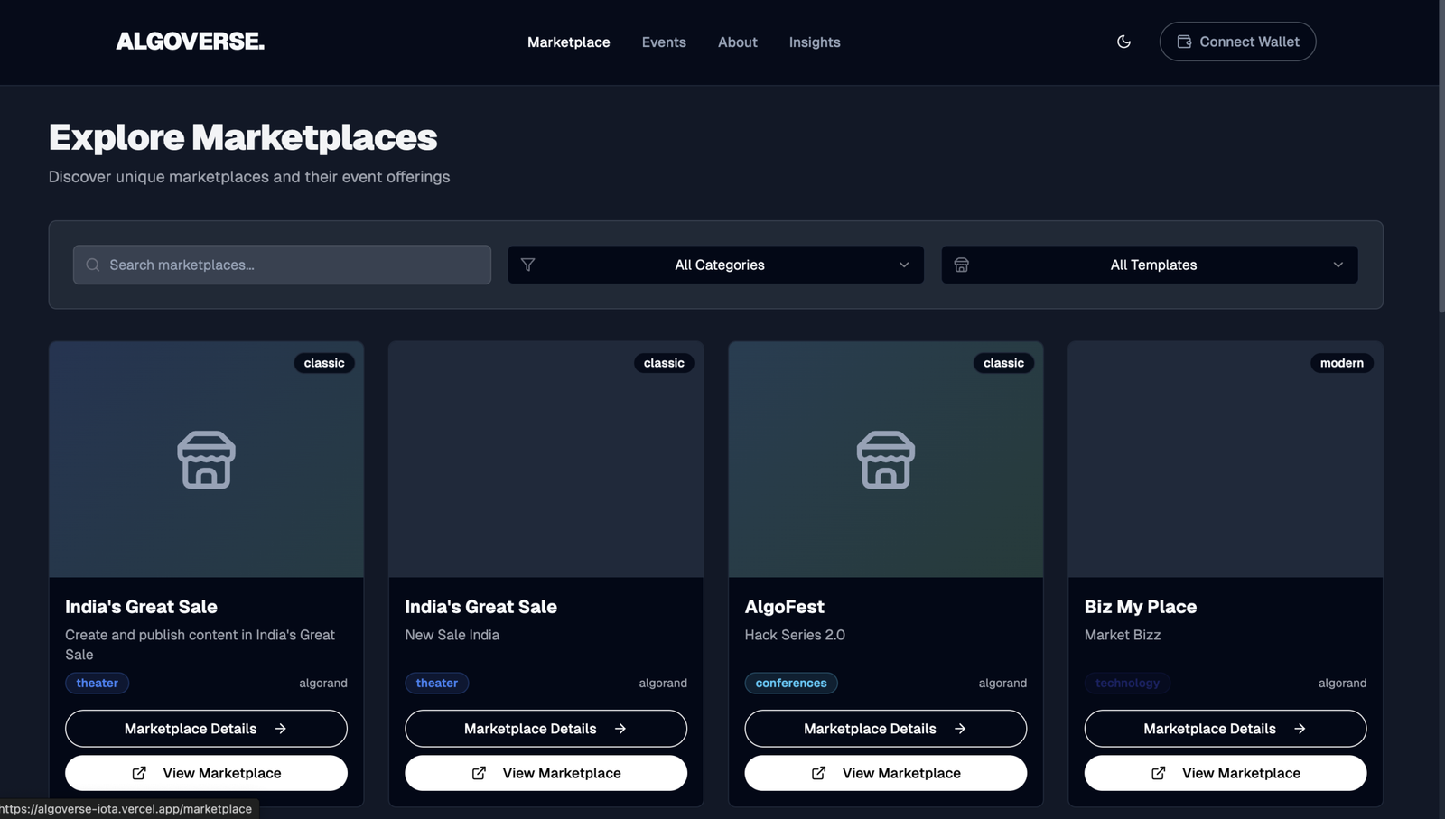
Task: Click the ALGOVERSE logo in the header
Action: click(x=190, y=42)
